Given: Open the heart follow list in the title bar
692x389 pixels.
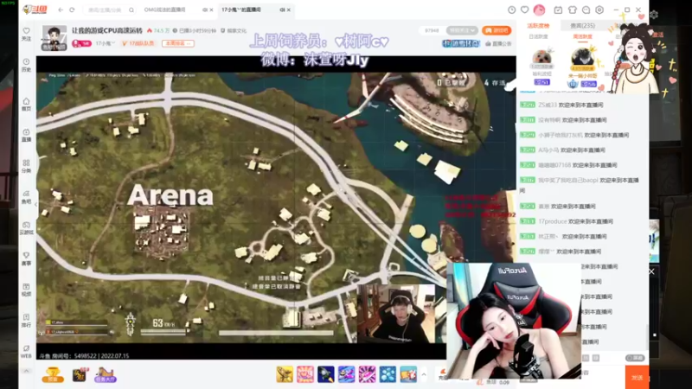Looking at the screenshot, I should [x=524, y=10].
